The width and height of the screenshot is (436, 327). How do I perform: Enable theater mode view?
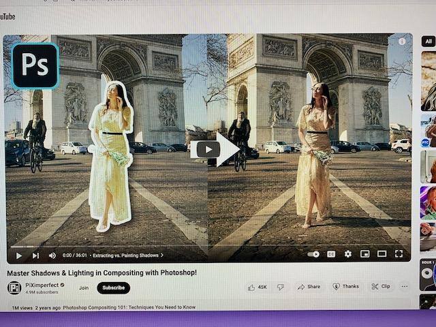coord(381,254)
